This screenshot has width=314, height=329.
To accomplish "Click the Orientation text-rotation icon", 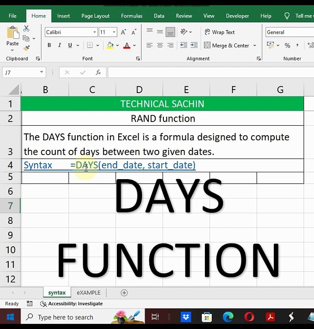I will point(183,32).
